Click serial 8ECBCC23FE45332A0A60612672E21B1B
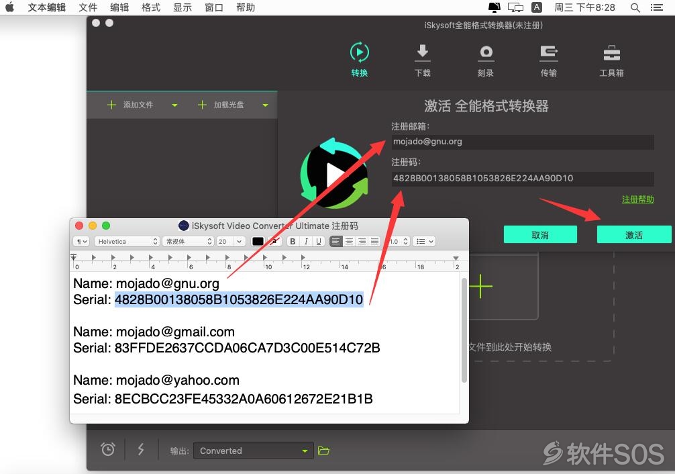 [244, 399]
